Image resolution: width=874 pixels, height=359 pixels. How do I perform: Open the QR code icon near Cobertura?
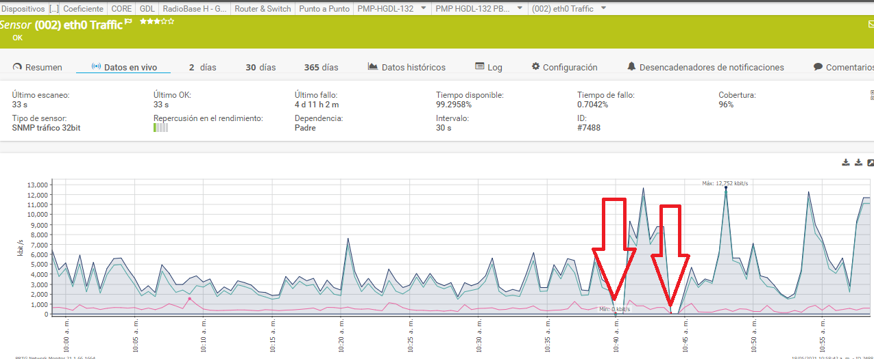click(x=871, y=96)
